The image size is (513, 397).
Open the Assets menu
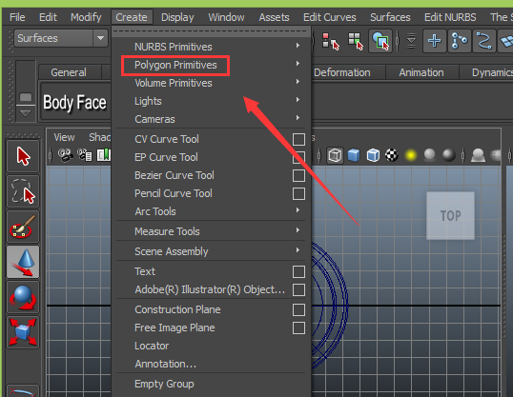point(275,17)
